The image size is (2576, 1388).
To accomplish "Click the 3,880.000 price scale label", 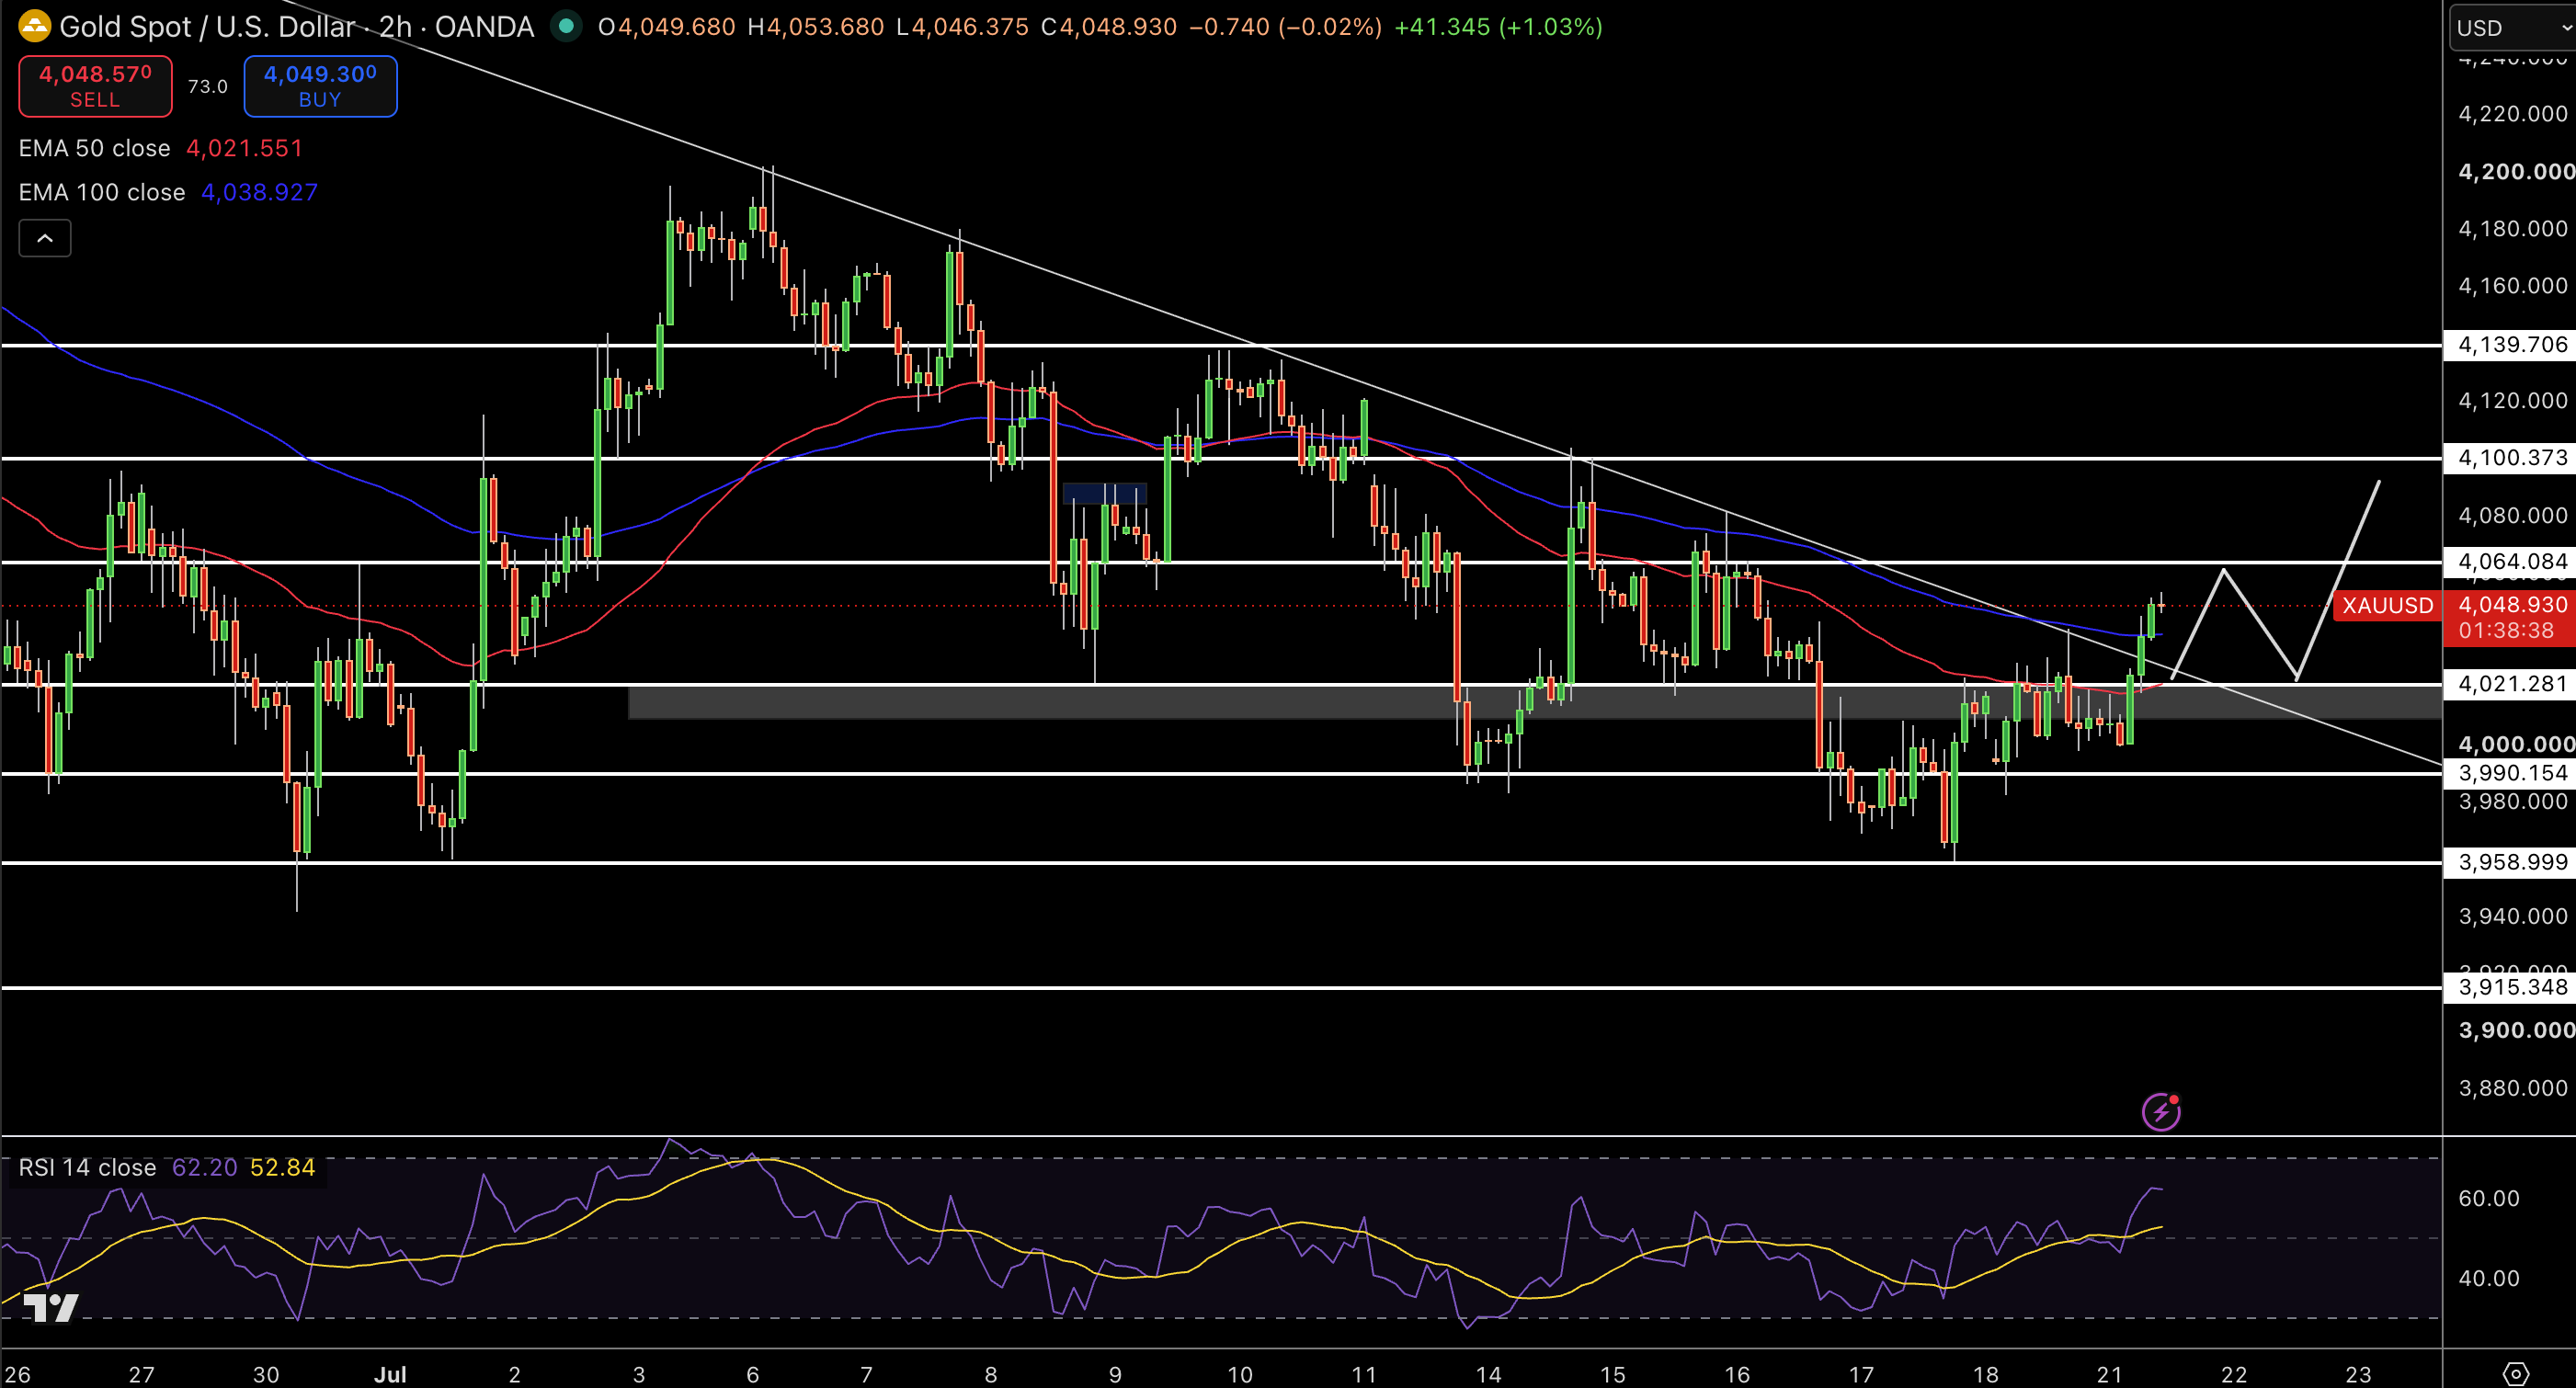I will click(x=2512, y=1088).
